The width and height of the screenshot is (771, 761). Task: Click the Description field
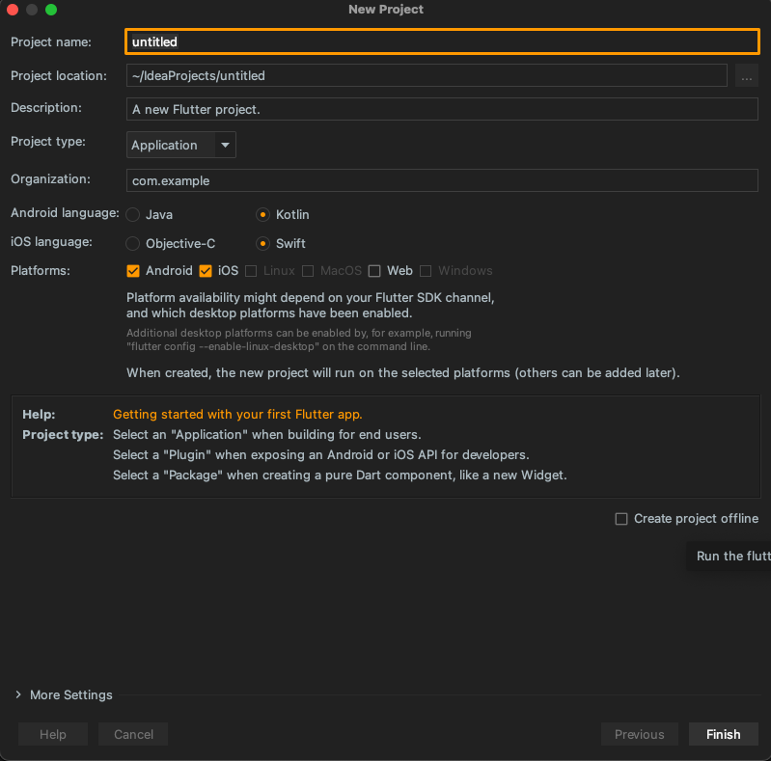pyautogui.click(x=442, y=109)
